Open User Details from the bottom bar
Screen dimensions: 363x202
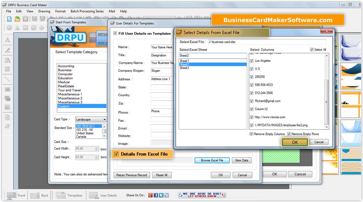point(103,195)
